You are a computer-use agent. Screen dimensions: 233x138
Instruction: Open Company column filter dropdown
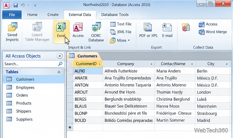coord(151,64)
